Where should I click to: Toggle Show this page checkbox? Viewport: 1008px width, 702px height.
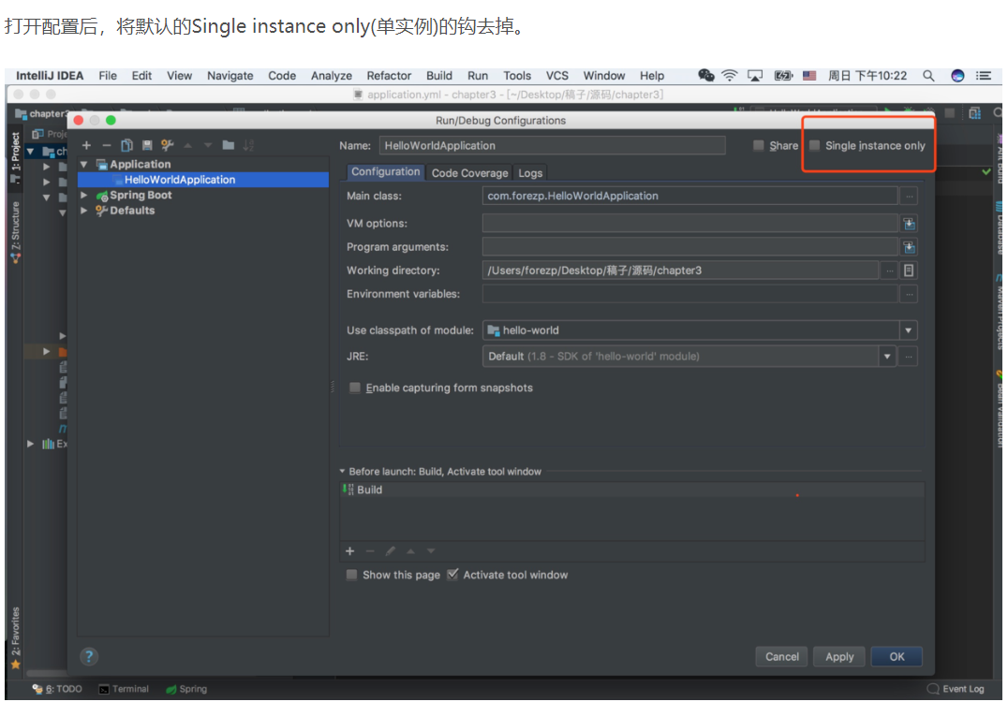point(351,574)
